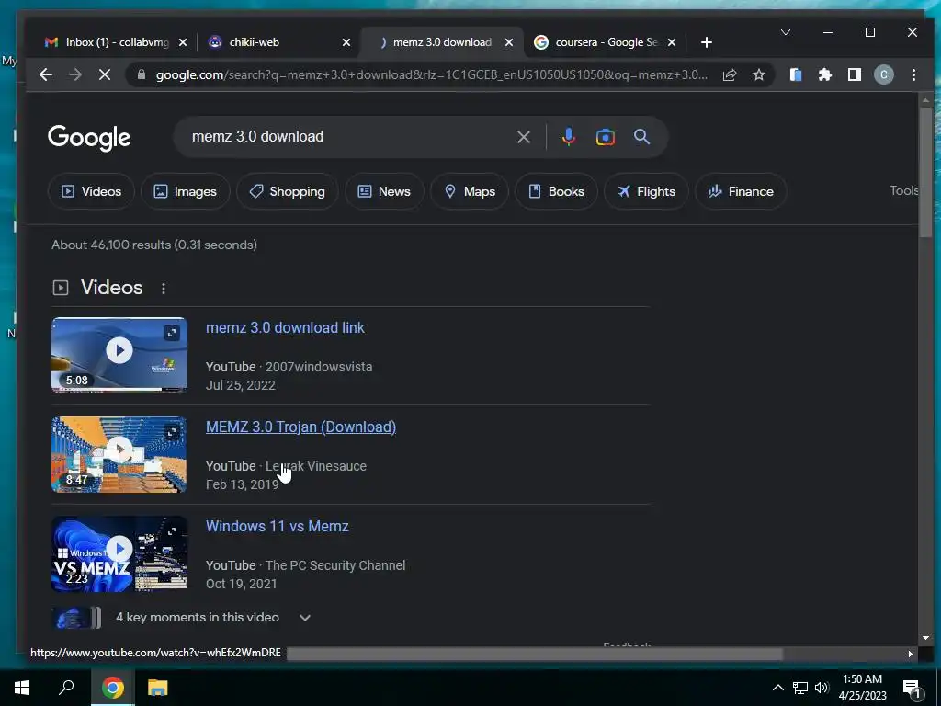941x706 pixels.
Task: Share this page icon in address bar
Action: [729, 74]
